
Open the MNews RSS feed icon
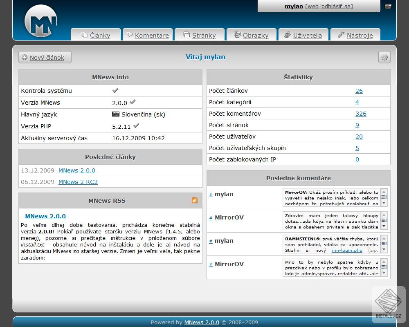[x=195, y=200]
